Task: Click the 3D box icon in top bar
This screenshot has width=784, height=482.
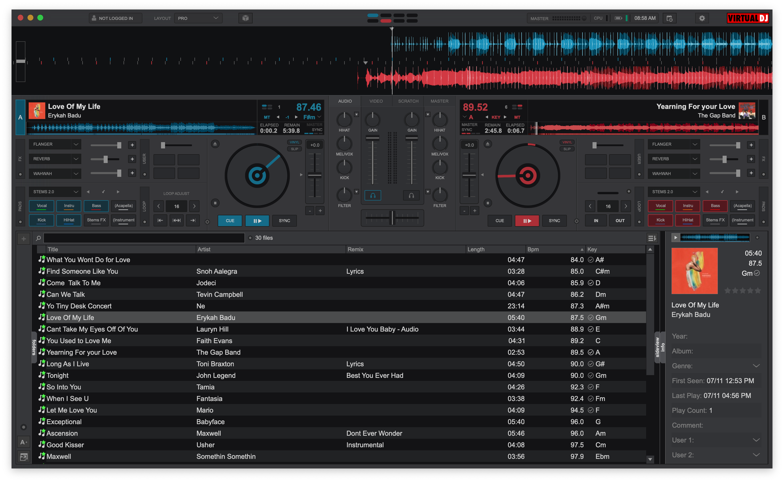Action: coord(245,18)
